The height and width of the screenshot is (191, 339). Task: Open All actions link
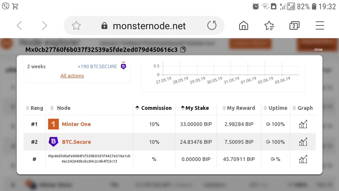click(72, 76)
